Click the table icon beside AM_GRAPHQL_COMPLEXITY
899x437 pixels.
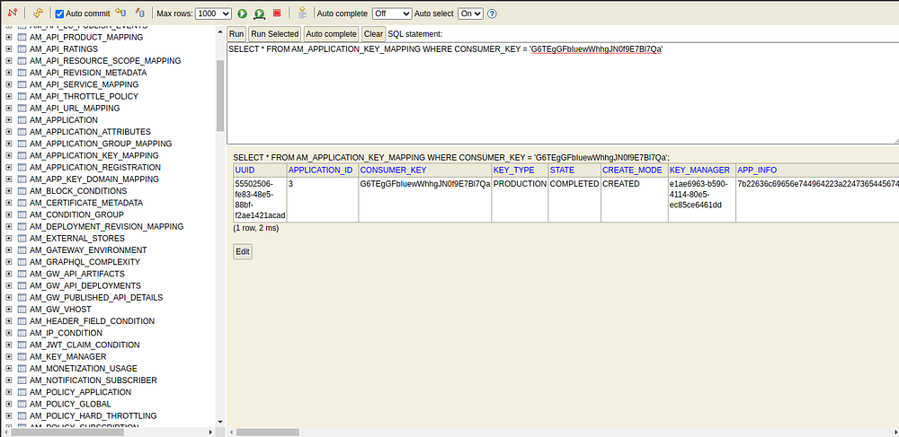coord(22,261)
